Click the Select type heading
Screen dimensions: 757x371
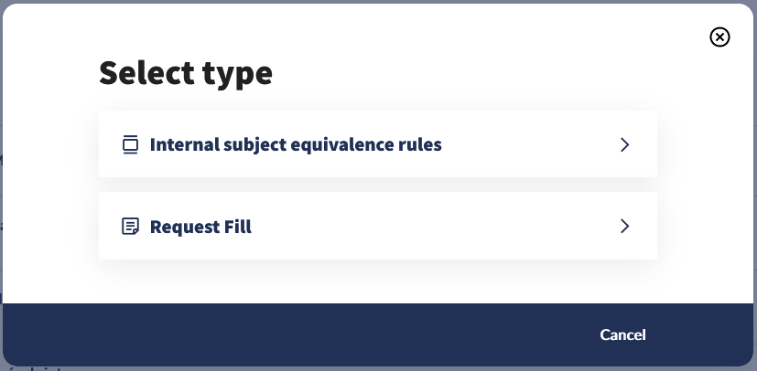(x=186, y=72)
